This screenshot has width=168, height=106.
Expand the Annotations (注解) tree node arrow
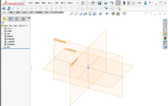click(x=3, y=34)
